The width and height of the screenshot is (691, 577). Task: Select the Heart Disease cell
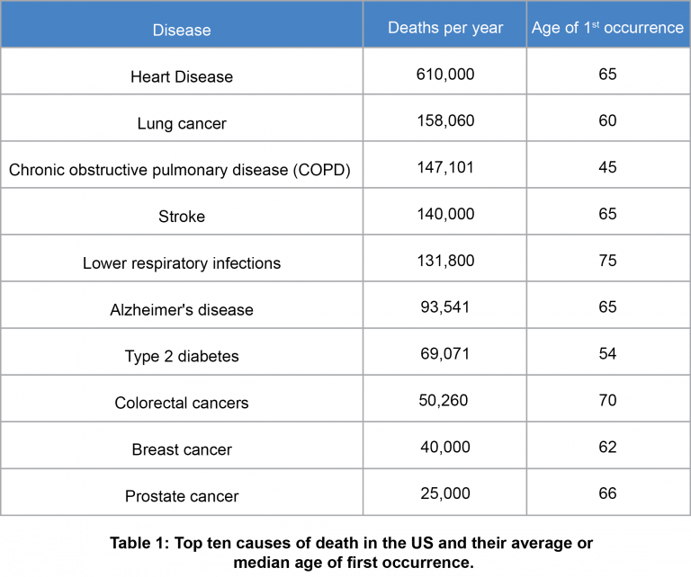pyautogui.click(x=182, y=76)
